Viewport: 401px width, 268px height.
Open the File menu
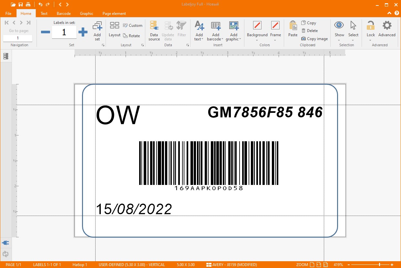pos(8,14)
